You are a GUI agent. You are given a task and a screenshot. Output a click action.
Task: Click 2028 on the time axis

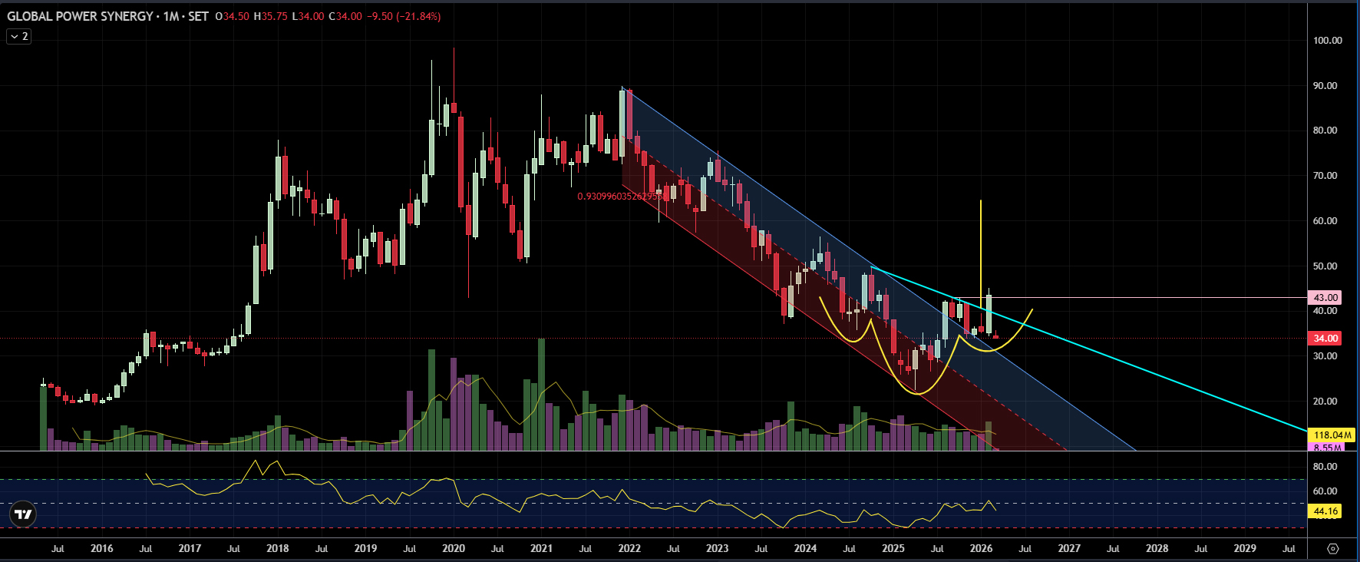(1157, 548)
